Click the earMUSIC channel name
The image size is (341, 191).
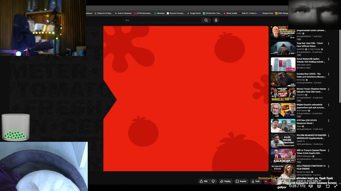point(301,49)
